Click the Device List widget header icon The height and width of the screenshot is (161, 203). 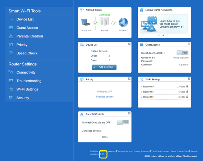(x=82, y=45)
